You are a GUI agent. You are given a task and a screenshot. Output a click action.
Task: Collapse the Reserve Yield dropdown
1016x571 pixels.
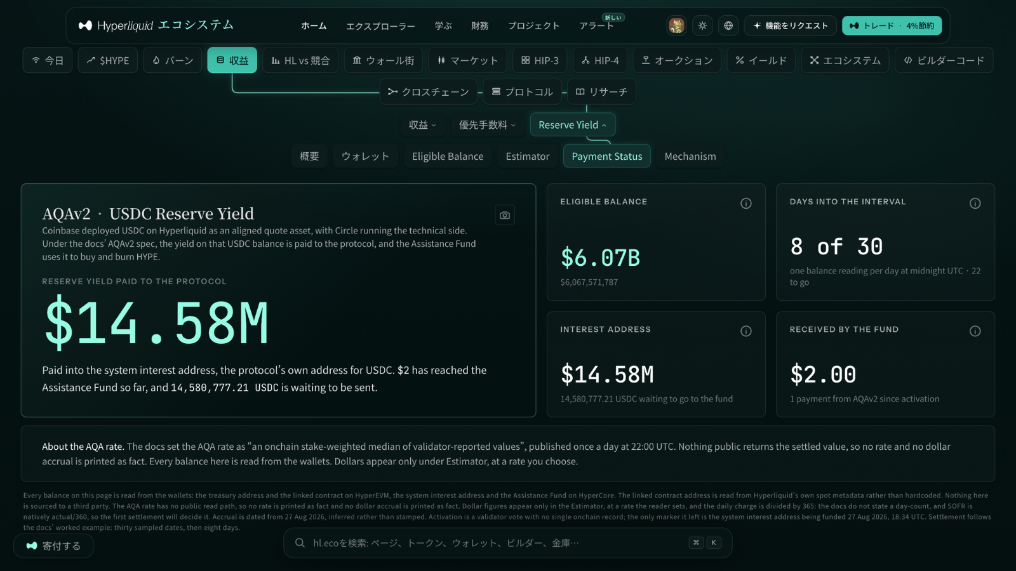point(573,125)
